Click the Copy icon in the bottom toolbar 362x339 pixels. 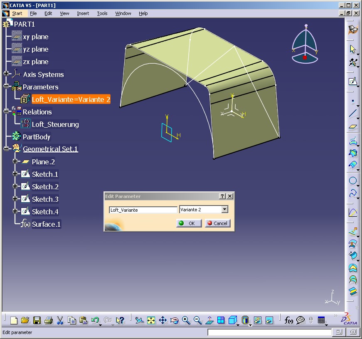pyautogui.click(x=72, y=320)
